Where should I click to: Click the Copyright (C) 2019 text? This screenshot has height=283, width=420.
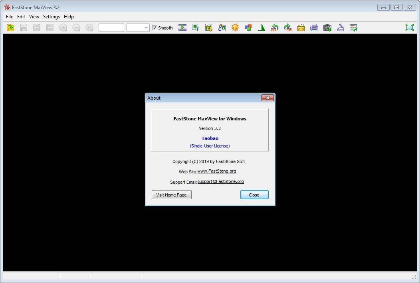click(209, 161)
